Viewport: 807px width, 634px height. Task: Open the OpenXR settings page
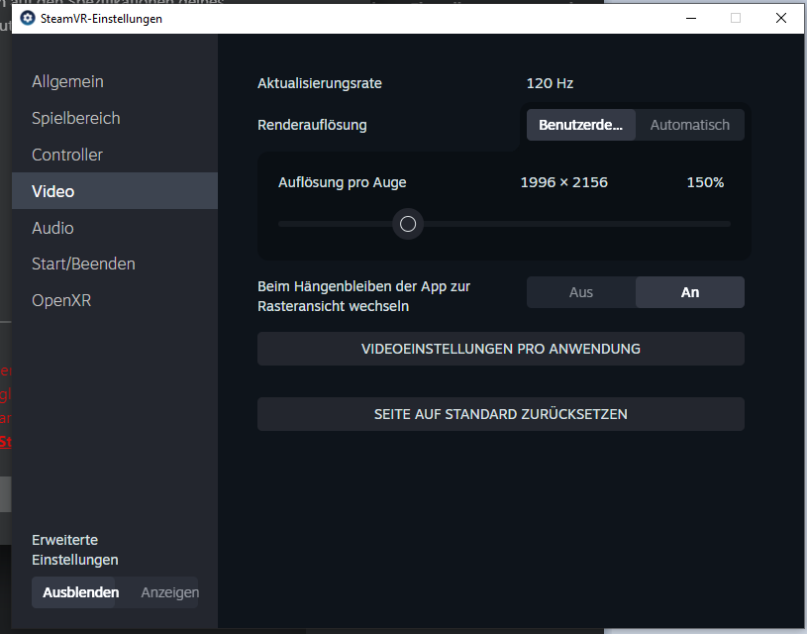(114, 300)
